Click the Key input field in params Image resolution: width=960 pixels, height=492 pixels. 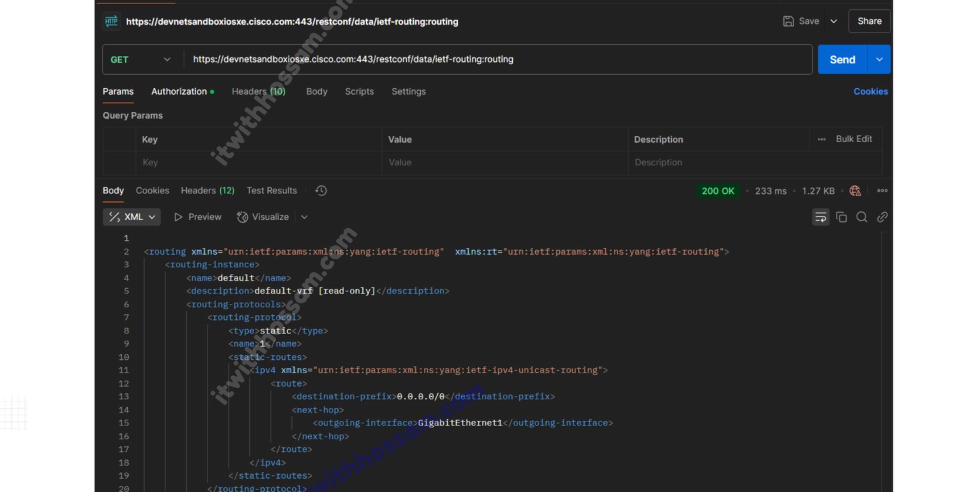[259, 163]
